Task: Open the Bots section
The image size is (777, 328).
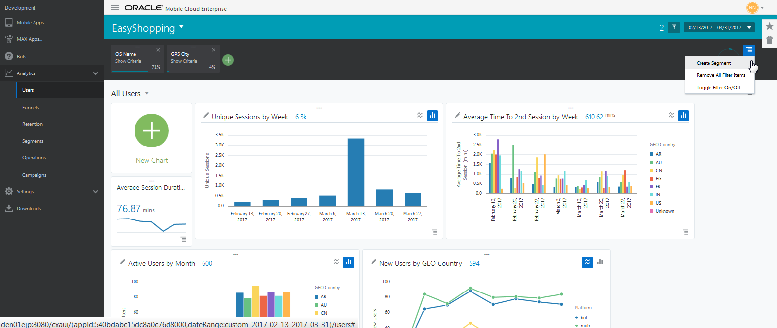Action: [23, 56]
